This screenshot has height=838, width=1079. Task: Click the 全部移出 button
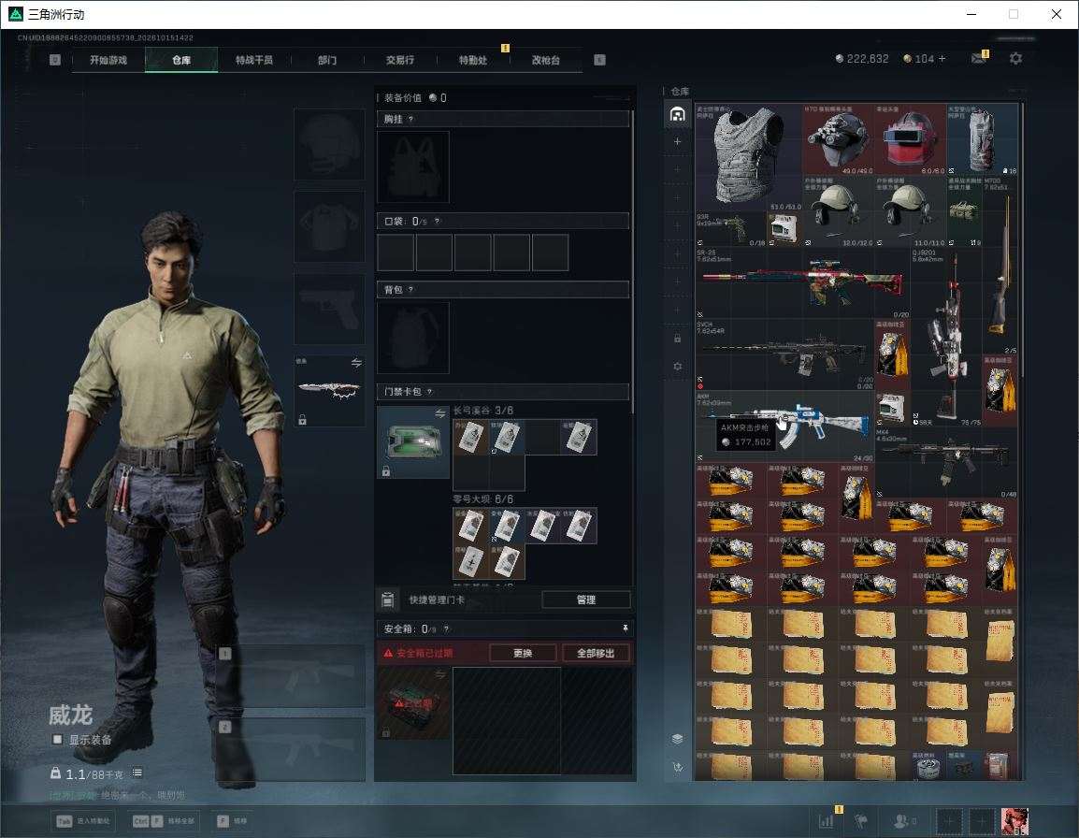click(596, 653)
